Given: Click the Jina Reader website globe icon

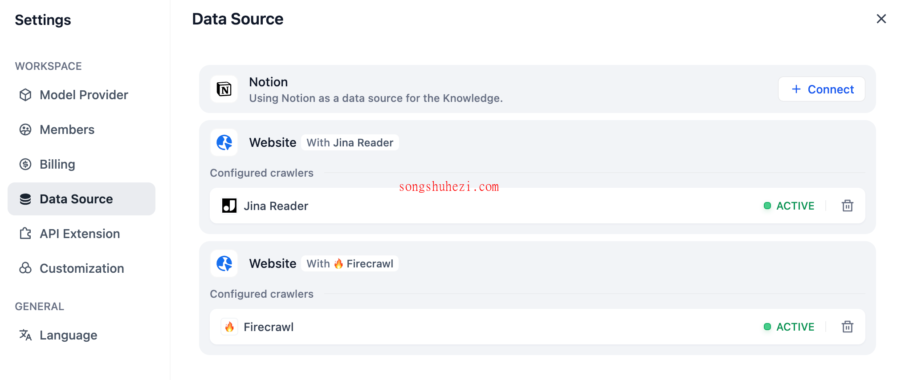Looking at the screenshot, I should (x=224, y=142).
